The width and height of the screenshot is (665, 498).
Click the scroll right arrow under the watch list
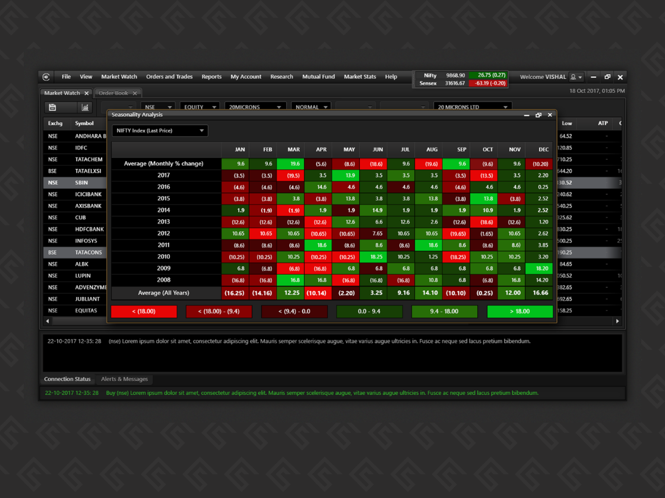(617, 321)
